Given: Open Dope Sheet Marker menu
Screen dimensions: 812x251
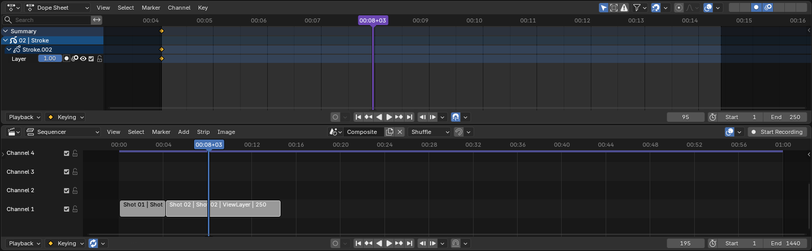Looking at the screenshot, I should click(x=151, y=8).
